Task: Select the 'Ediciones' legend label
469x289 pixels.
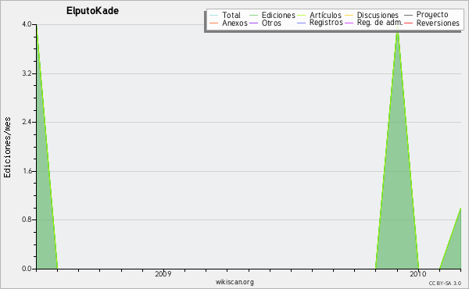Action: tap(278, 15)
